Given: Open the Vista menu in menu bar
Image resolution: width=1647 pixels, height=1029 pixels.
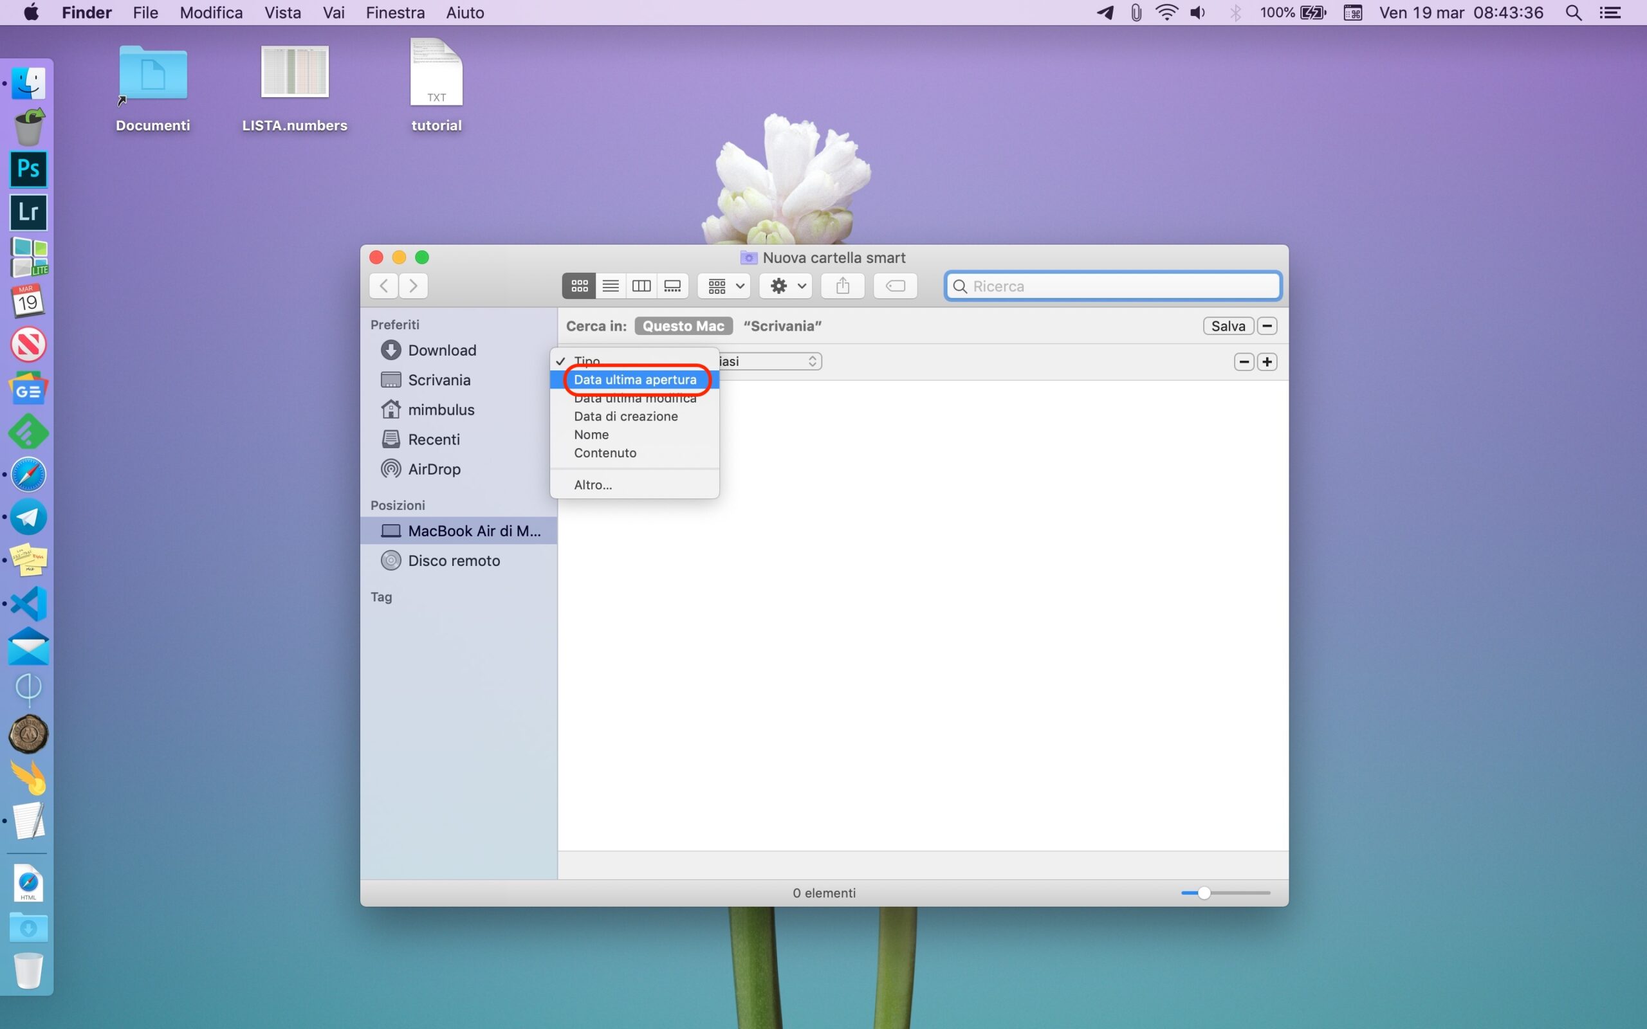Looking at the screenshot, I should tap(282, 12).
